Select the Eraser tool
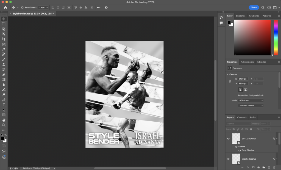This screenshot has height=170, width=281. click(x=4, y=74)
